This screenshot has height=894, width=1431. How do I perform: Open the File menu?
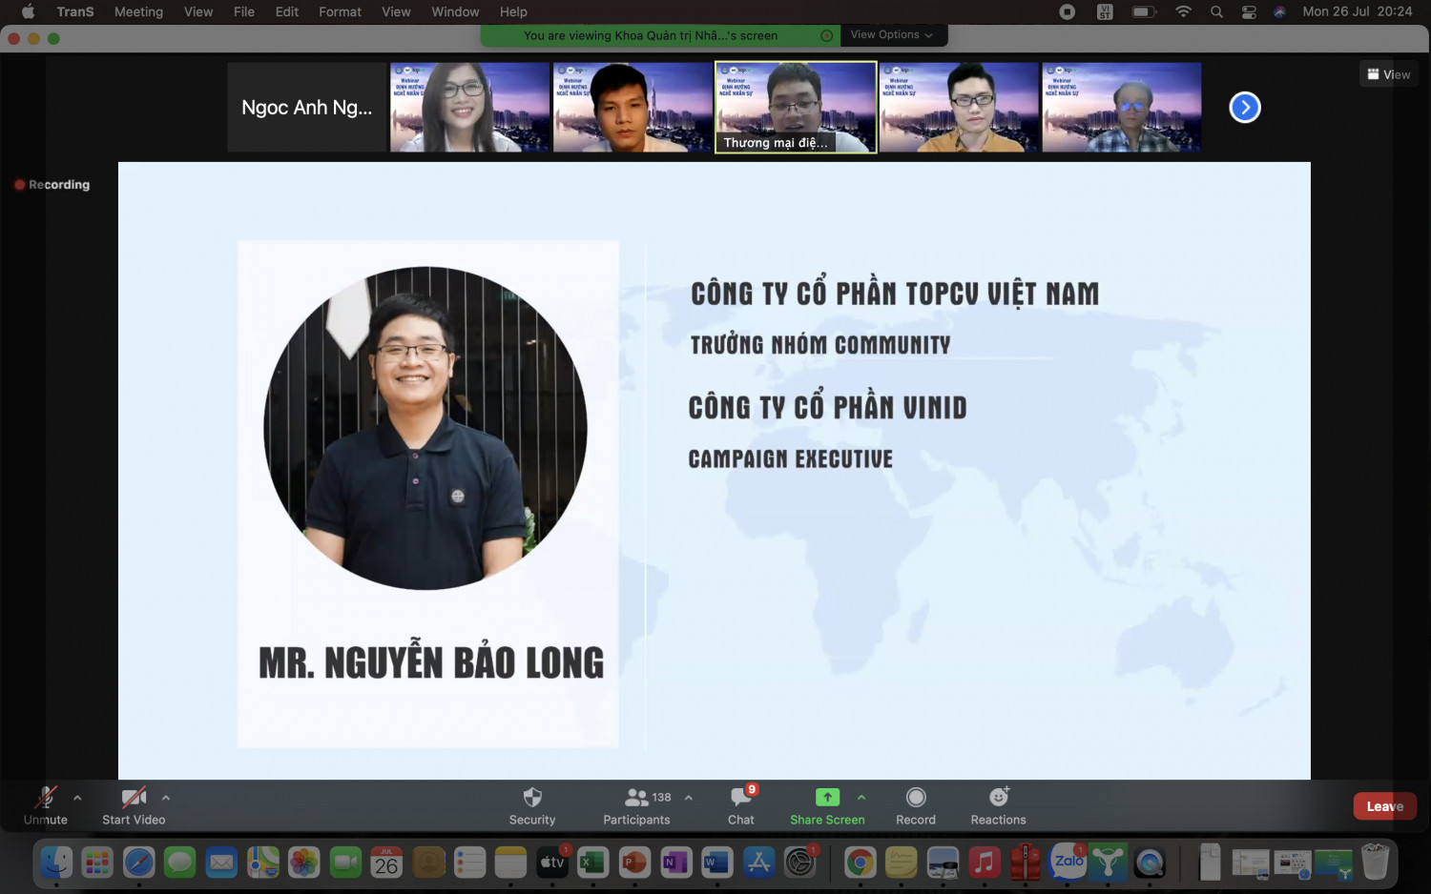click(244, 11)
